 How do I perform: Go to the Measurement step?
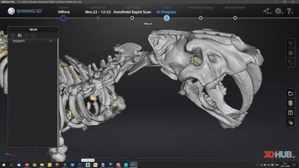click(235, 18)
